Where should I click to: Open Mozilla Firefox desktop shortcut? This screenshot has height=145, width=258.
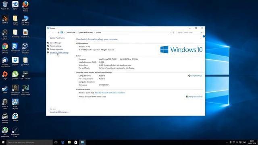tap(25, 6)
